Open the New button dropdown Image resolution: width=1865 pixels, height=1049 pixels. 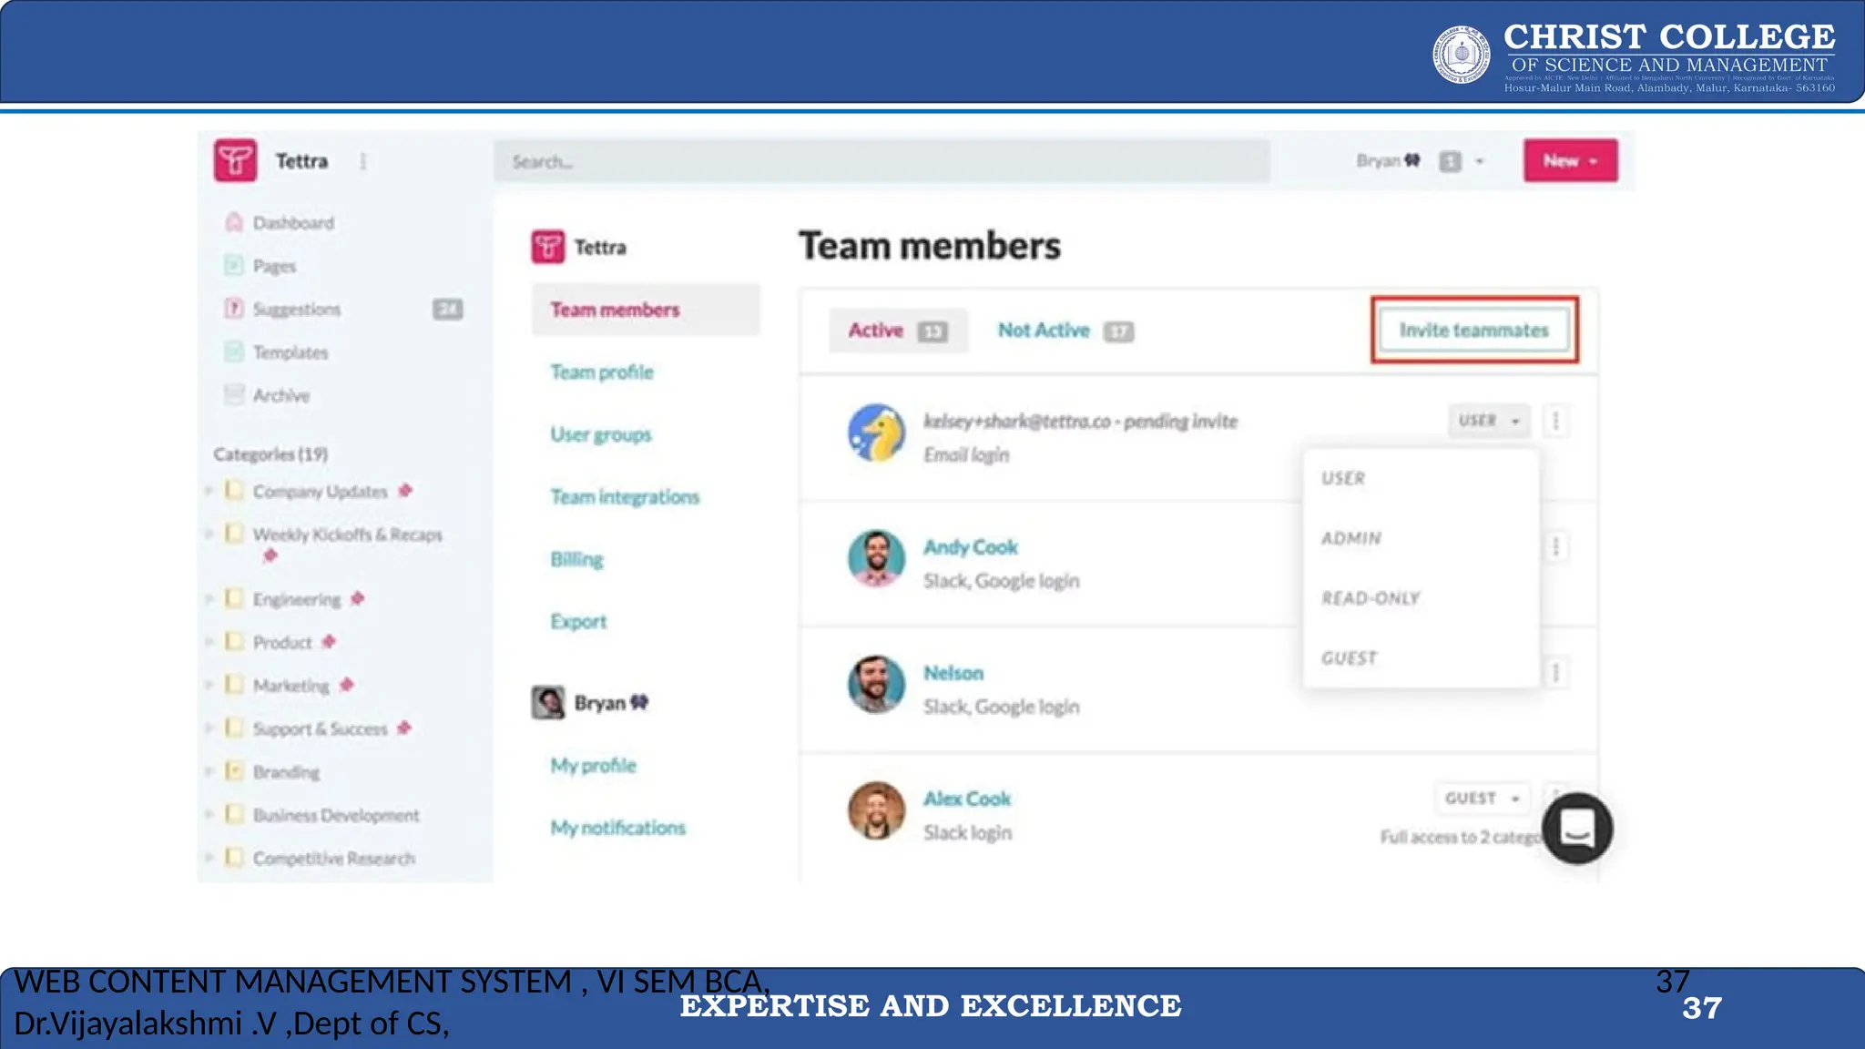click(1570, 161)
